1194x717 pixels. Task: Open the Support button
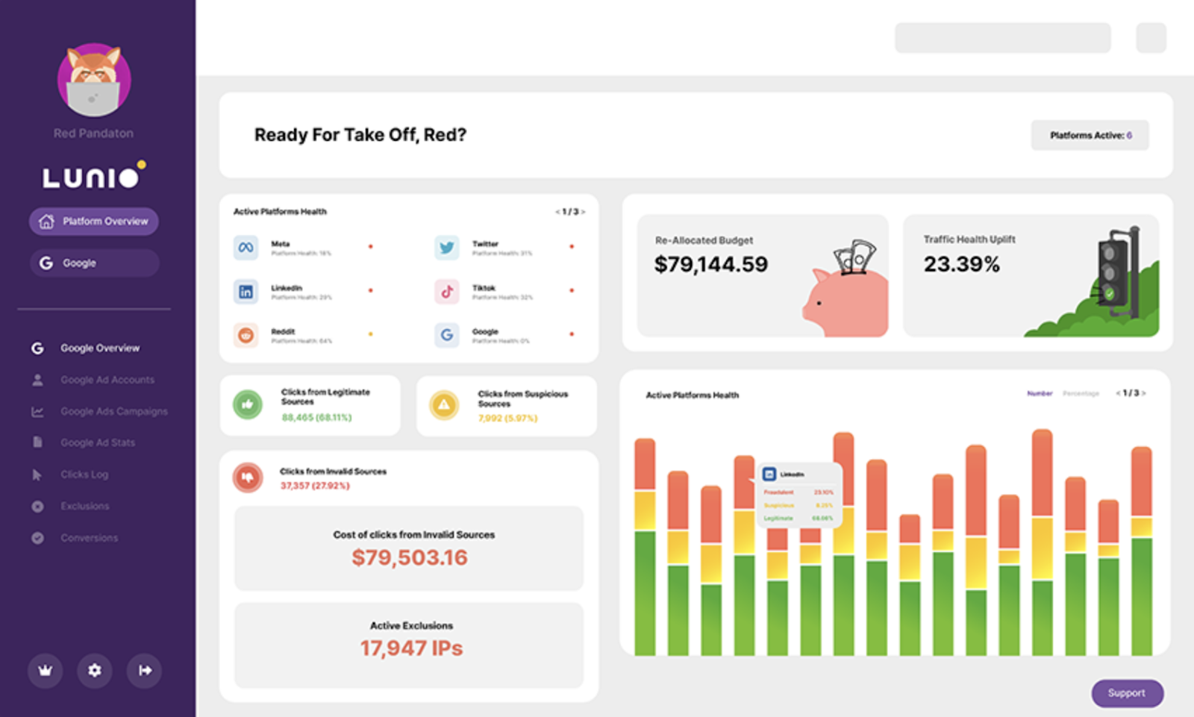[x=1127, y=693]
